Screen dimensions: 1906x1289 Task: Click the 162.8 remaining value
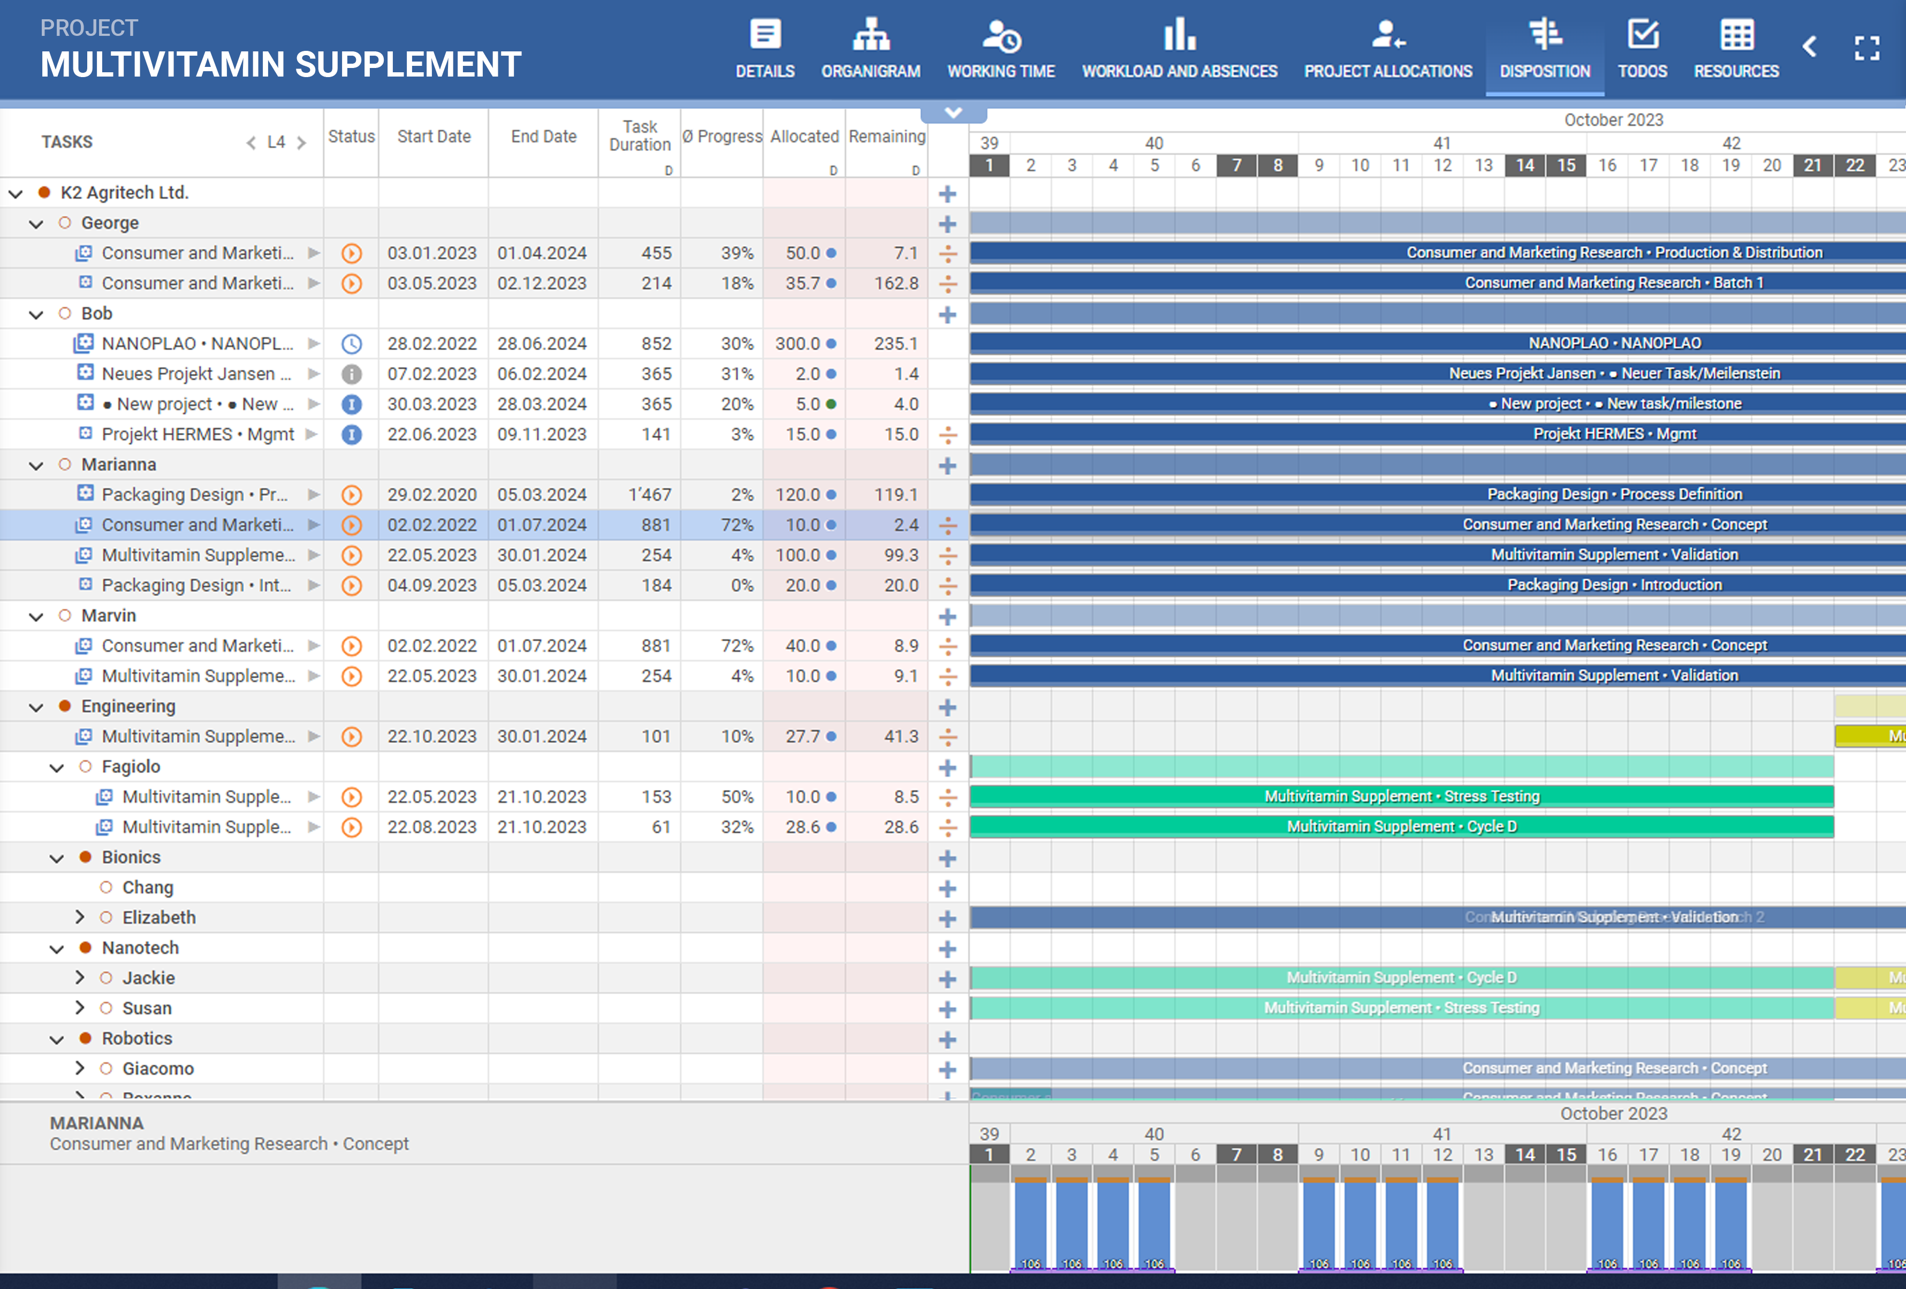(895, 284)
